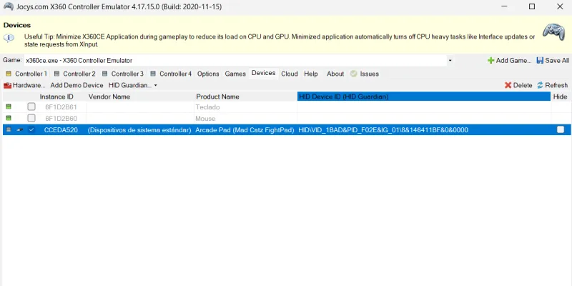Click the Controller 4 tab icon

(153, 74)
